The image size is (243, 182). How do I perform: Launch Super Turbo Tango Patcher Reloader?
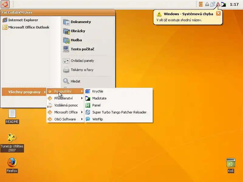(119, 112)
